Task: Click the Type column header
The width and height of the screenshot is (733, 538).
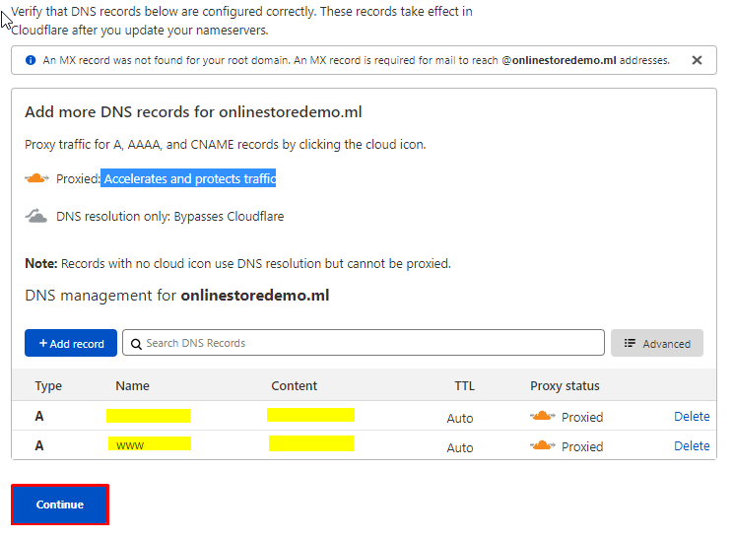Action: coord(48,385)
